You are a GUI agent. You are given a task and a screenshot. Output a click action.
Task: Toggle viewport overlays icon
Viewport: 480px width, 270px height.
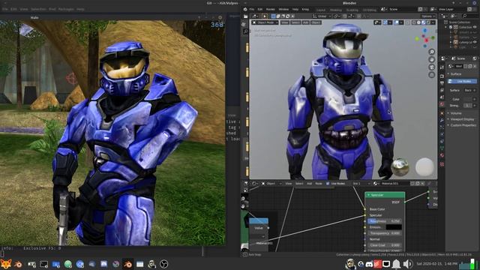click(x=397, y=22)
